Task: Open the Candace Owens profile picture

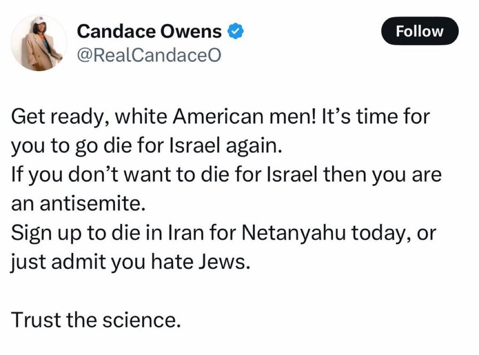Action: pyautogui.click(x=39, y=43)
